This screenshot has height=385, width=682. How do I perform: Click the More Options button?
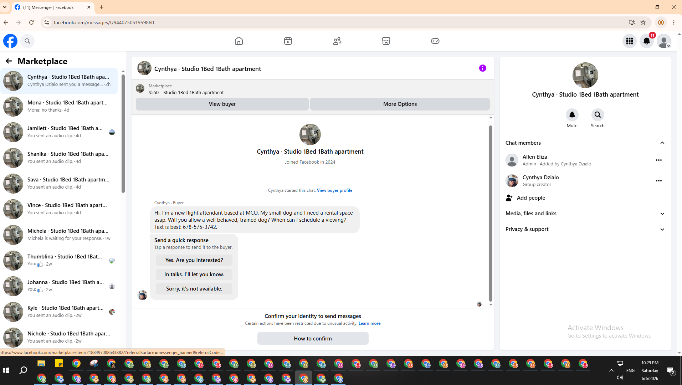(x=400, y=104)
